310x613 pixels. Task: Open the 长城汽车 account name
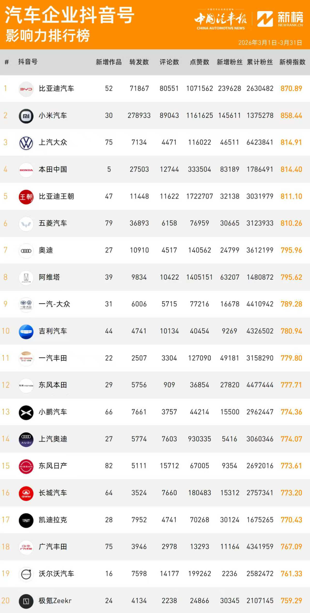53,493
